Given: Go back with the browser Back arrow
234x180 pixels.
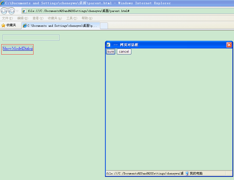Looking at the screenshot, I should click(x=4, y=11).
